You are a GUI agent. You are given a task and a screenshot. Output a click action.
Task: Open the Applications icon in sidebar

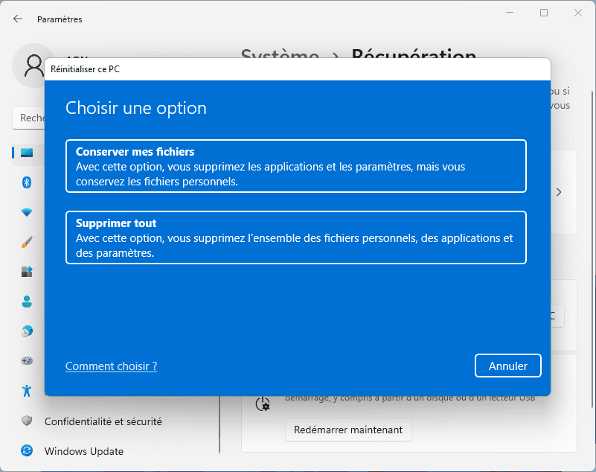pyautogui.click(x=27, y=272)
